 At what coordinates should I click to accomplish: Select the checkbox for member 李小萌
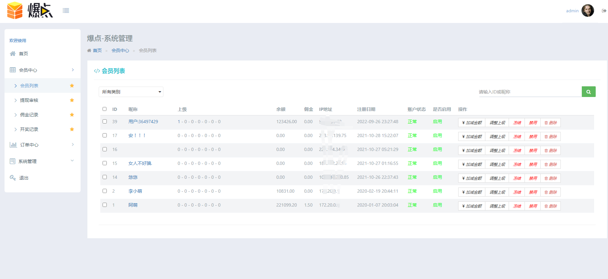click(105, 191)
